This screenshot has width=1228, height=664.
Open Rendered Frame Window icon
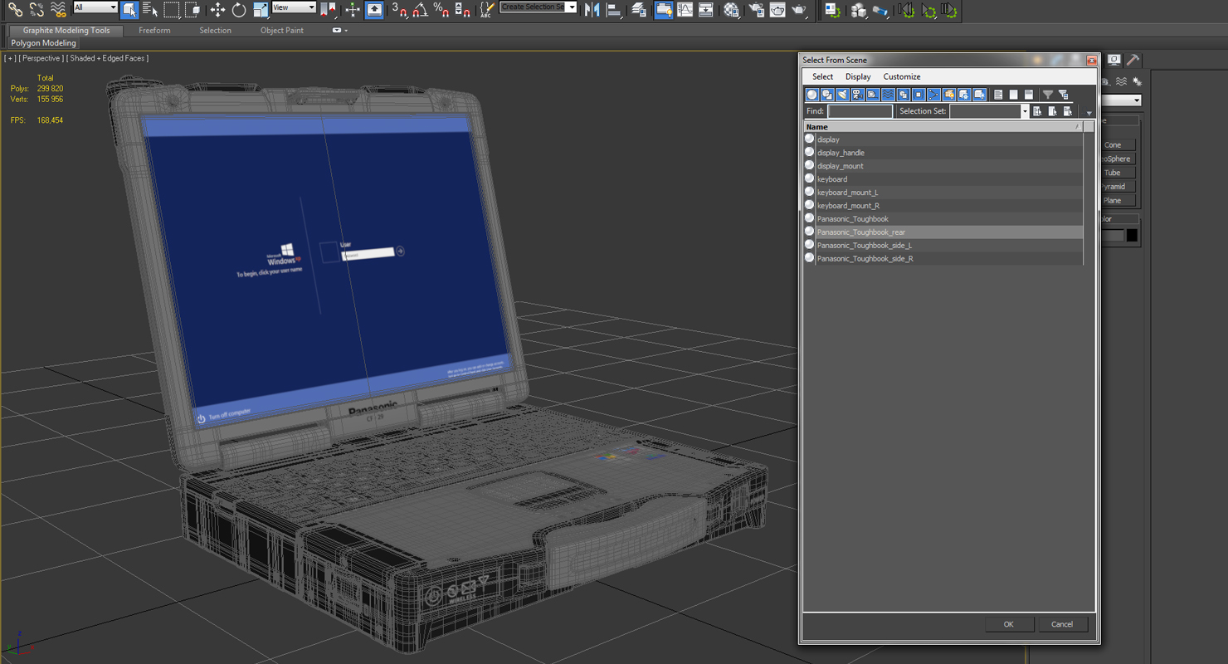point(778,9)
